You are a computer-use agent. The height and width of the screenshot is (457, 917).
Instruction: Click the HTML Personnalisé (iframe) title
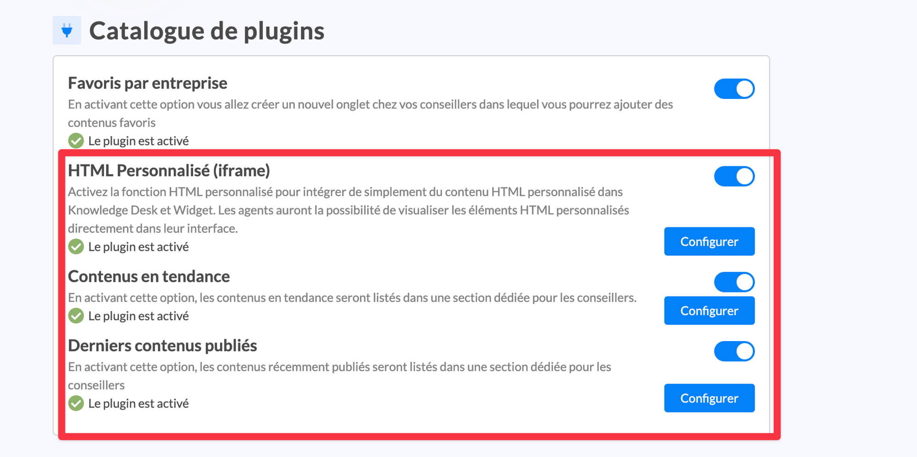(169, 171)
